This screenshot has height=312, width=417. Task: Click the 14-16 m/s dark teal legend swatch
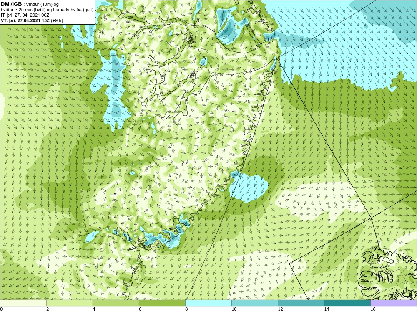pos(347,303)
